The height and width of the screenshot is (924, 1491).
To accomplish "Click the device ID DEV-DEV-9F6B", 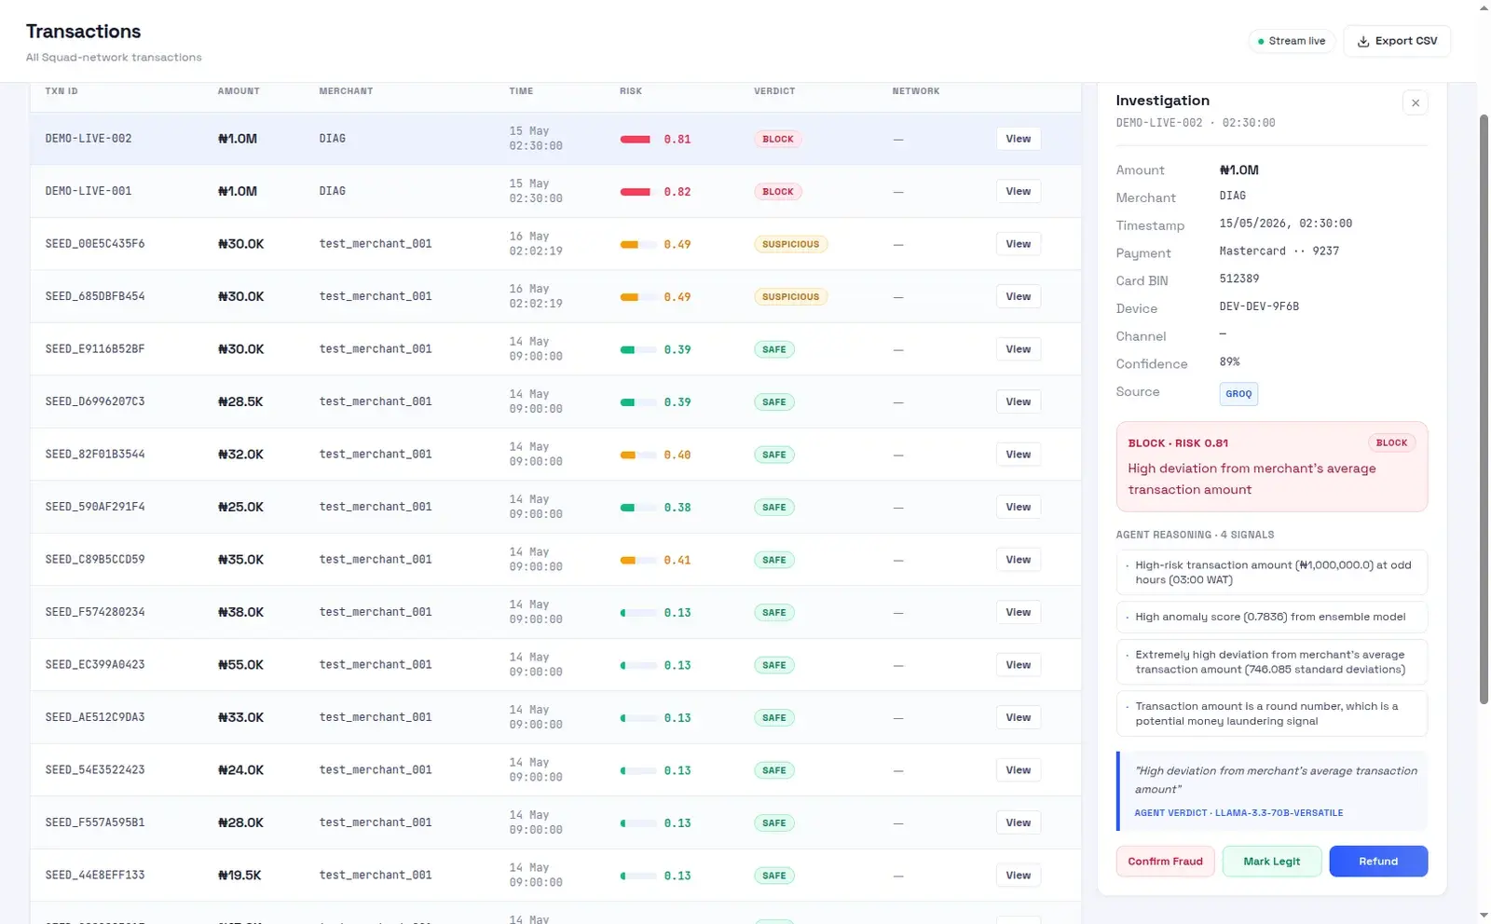I will 1259,306.
